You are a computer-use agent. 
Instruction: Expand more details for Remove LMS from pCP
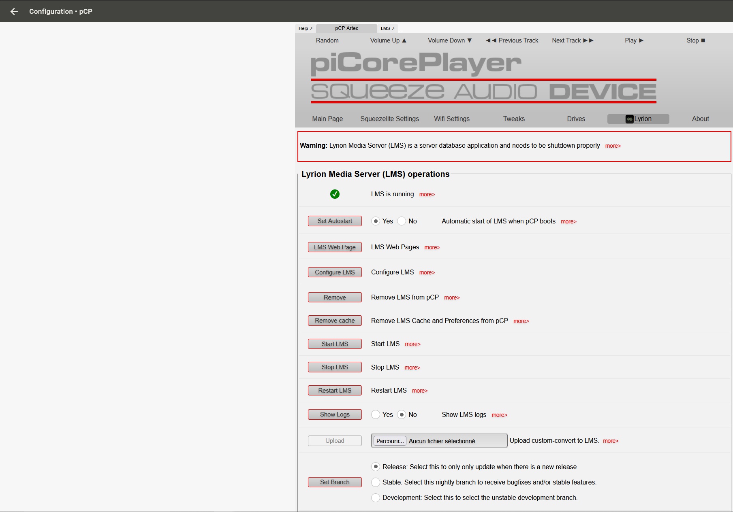[x=452, y=297]
